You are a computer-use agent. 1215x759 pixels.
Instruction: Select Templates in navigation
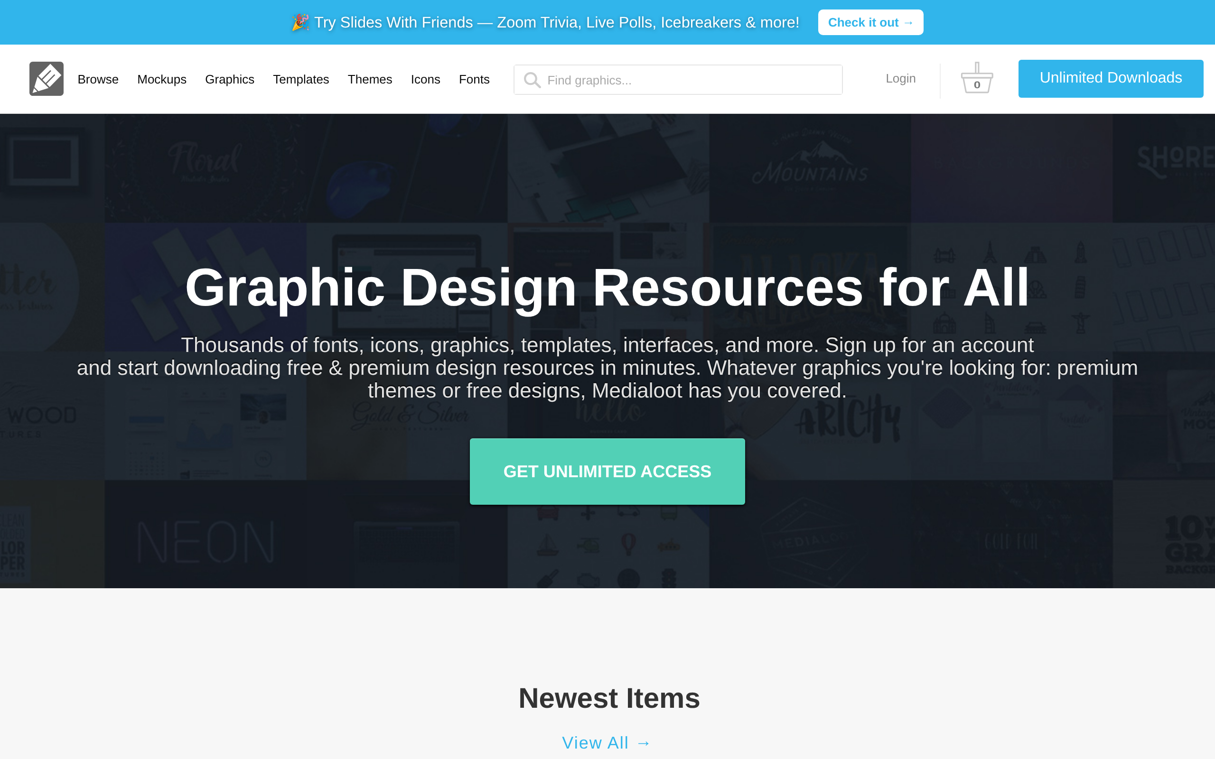(301, 79)
